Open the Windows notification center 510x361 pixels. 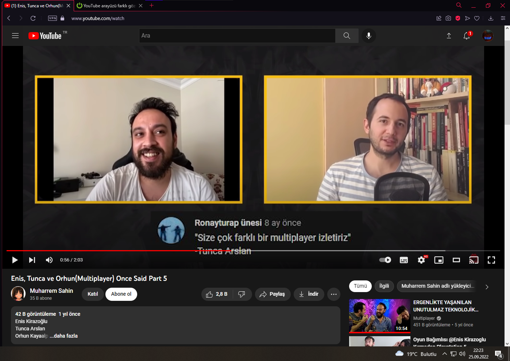499,354
